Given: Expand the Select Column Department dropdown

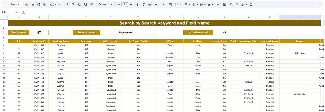Looking at the screenshot, I should (154, 32).
